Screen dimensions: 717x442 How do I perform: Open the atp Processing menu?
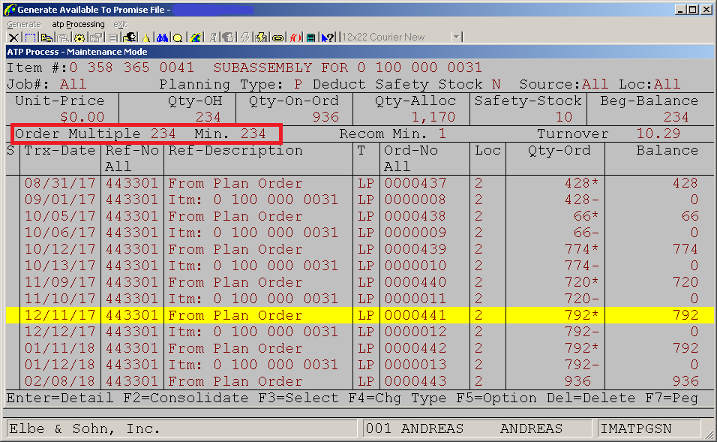(x=78, y=24)
